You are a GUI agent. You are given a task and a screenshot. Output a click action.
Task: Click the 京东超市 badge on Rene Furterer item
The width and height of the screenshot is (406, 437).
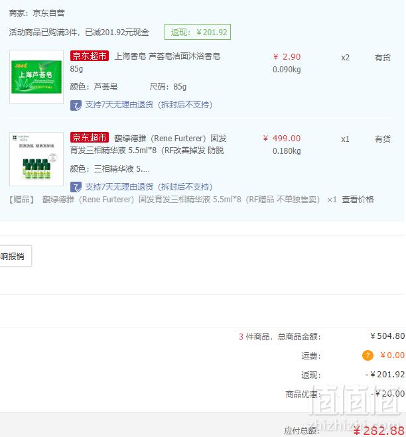(90, 138)
